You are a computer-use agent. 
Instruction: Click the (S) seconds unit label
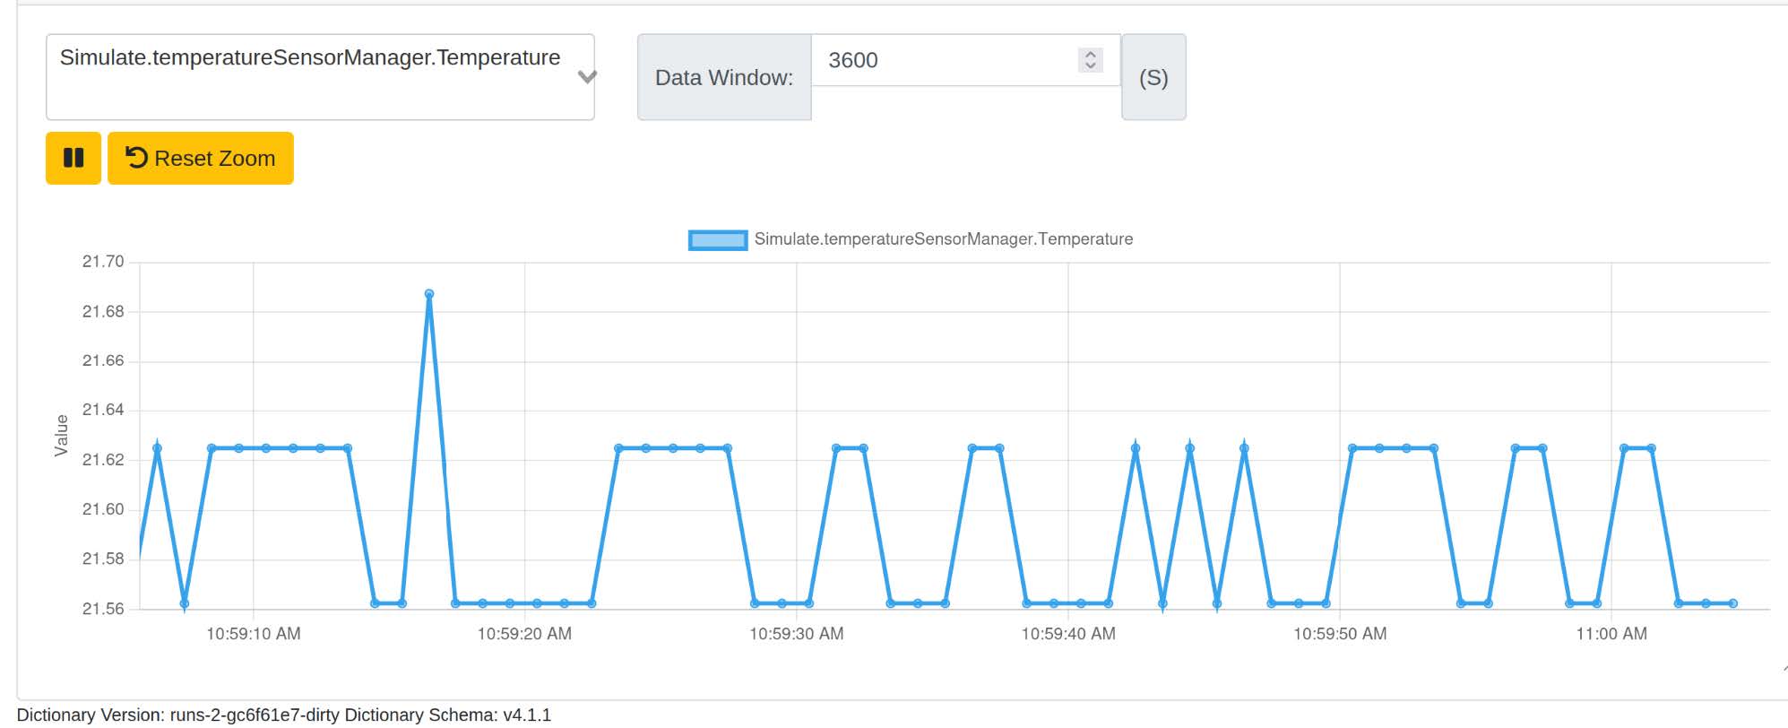pyautogui.click(x=1153, y=78)
